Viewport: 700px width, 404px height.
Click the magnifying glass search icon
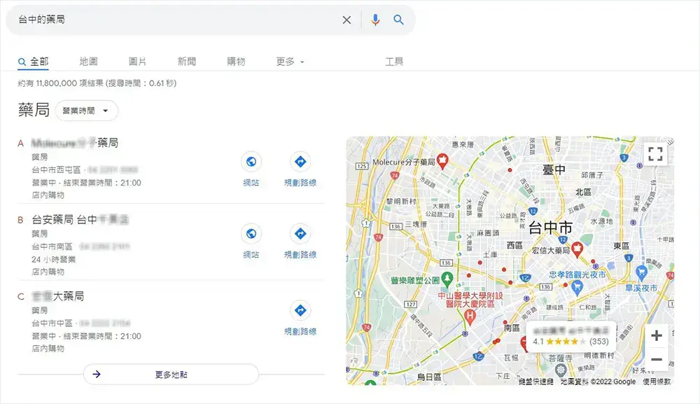coord(399,20)
